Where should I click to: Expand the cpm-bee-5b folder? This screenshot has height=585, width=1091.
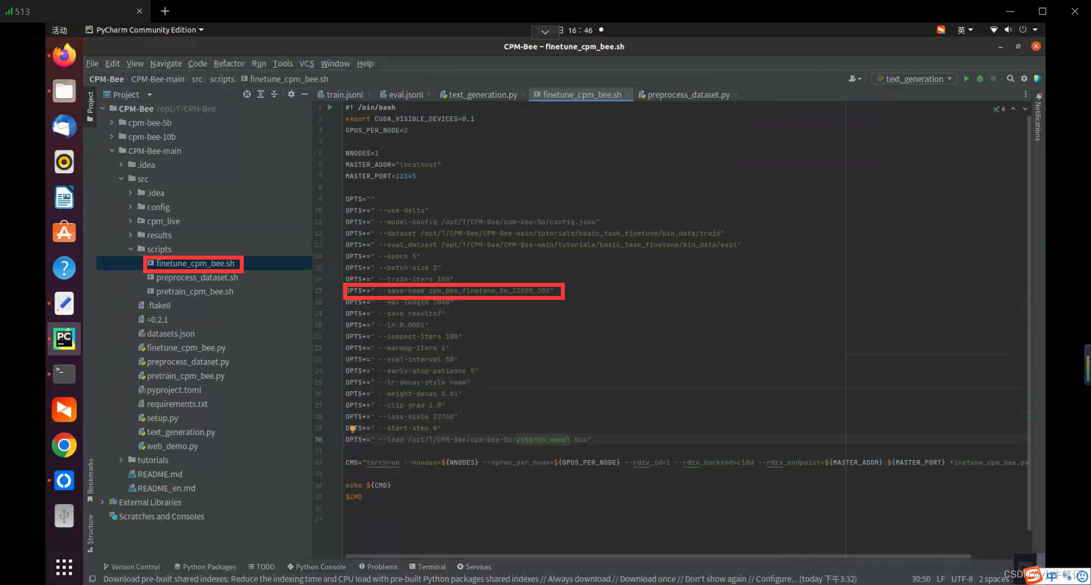tap(111, 123)
